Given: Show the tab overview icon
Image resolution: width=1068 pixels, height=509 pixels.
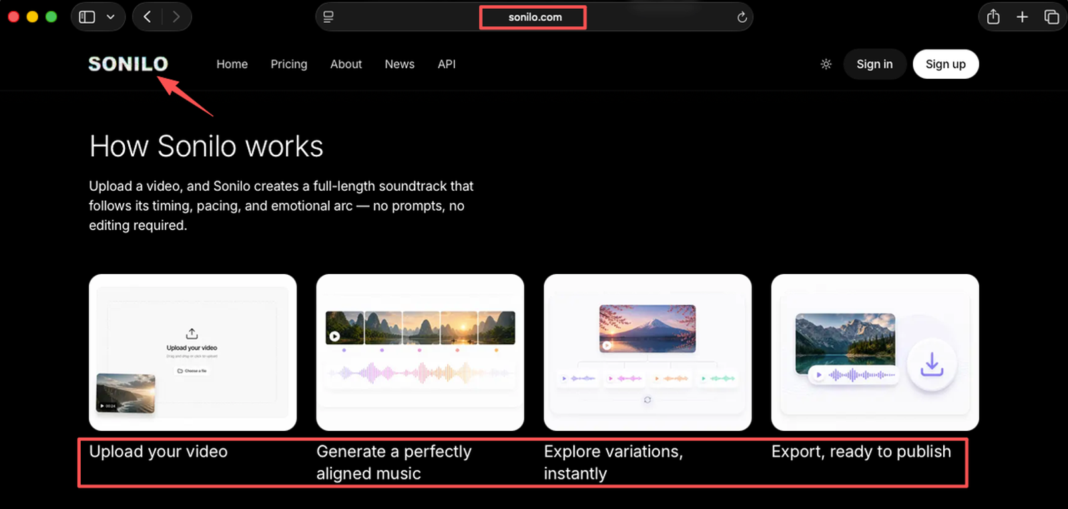Looking at the screenshot, I should pyautogui.click(x=1051, y=17).
